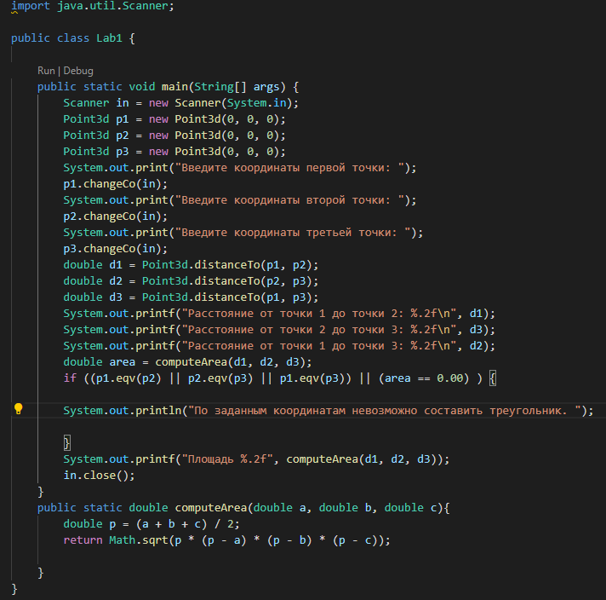Click the 'if' keyword of the condition
The image size is (606, 600).
coord(70,378)
